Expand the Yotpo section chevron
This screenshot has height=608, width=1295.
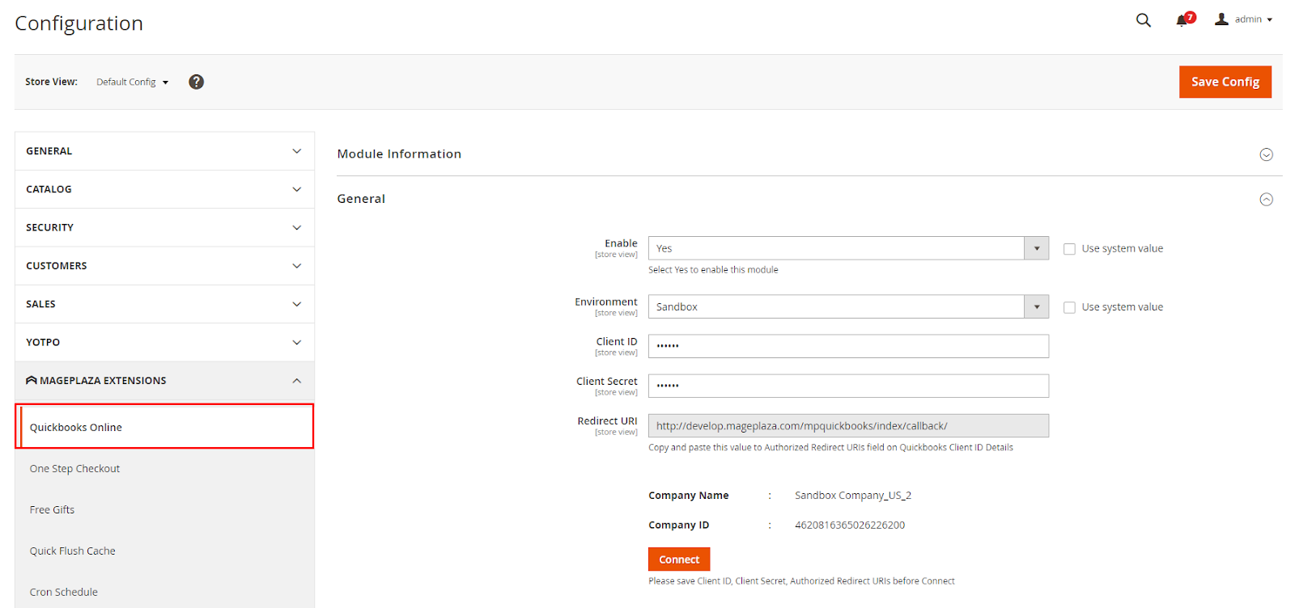[296, 343]
